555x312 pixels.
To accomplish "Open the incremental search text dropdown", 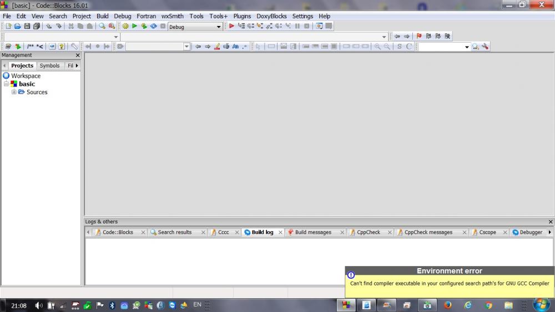I will point(186,47).
